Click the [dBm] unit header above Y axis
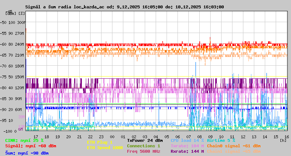 [11, 13]
